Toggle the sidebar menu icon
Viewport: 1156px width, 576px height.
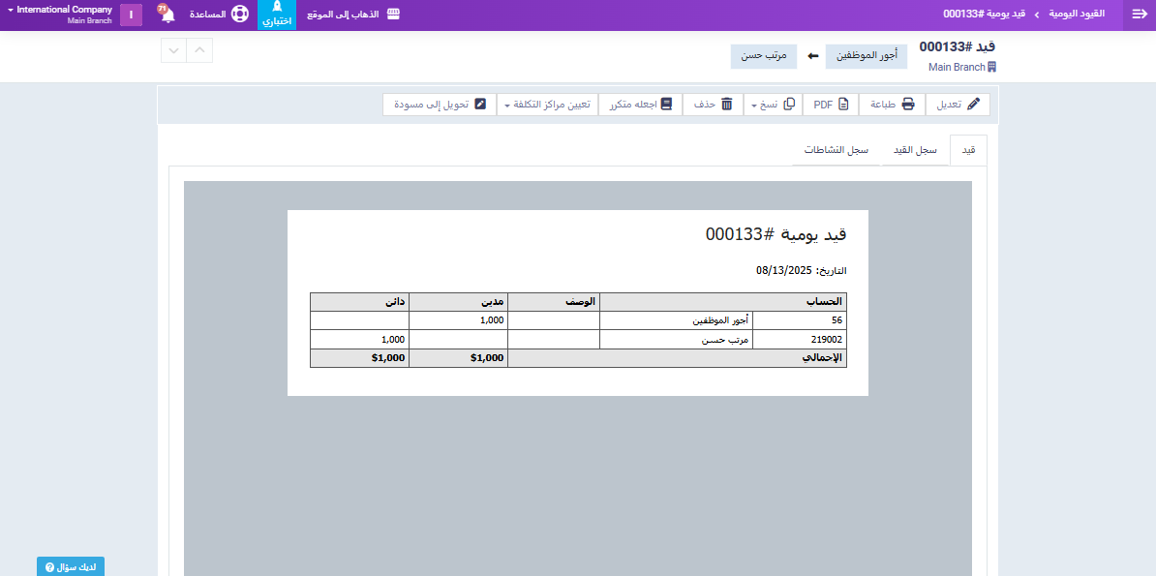pos(1139,15)
